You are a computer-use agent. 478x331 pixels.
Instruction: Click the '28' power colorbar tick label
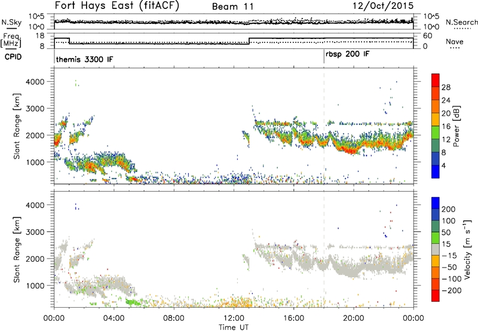point(446,87)
